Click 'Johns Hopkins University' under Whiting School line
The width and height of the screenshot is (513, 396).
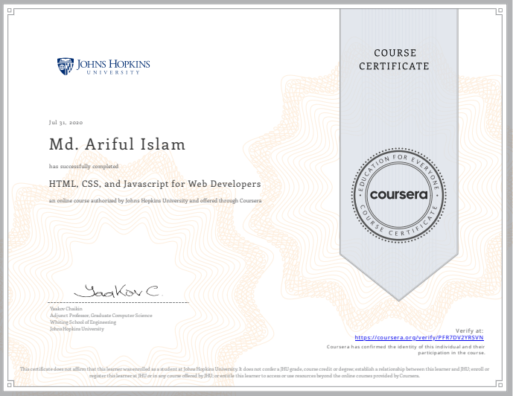(x=77, y=329)
